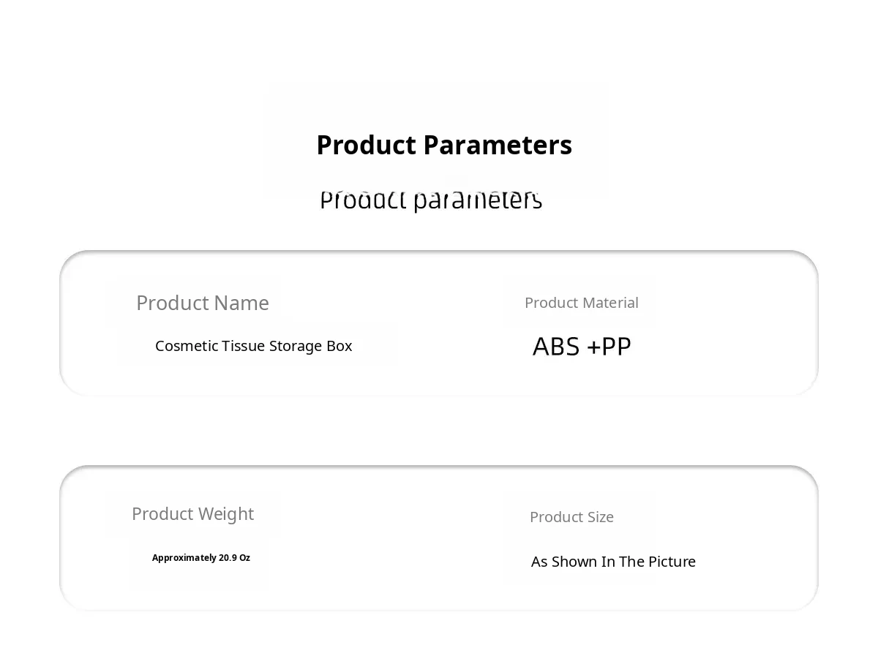Click the bold "Product Parameters" heading
Image resolution: width=878 pixels, height=664 pixels.
[x=443, y=145]
